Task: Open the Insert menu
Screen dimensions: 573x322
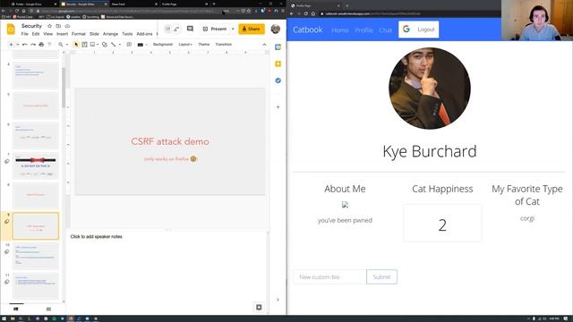Action: [x=62, y=34]
